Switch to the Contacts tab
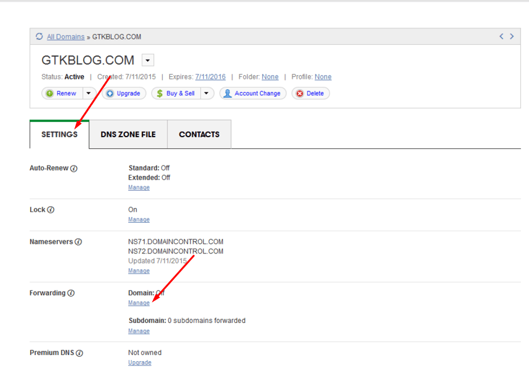 (x=199, y=135)
